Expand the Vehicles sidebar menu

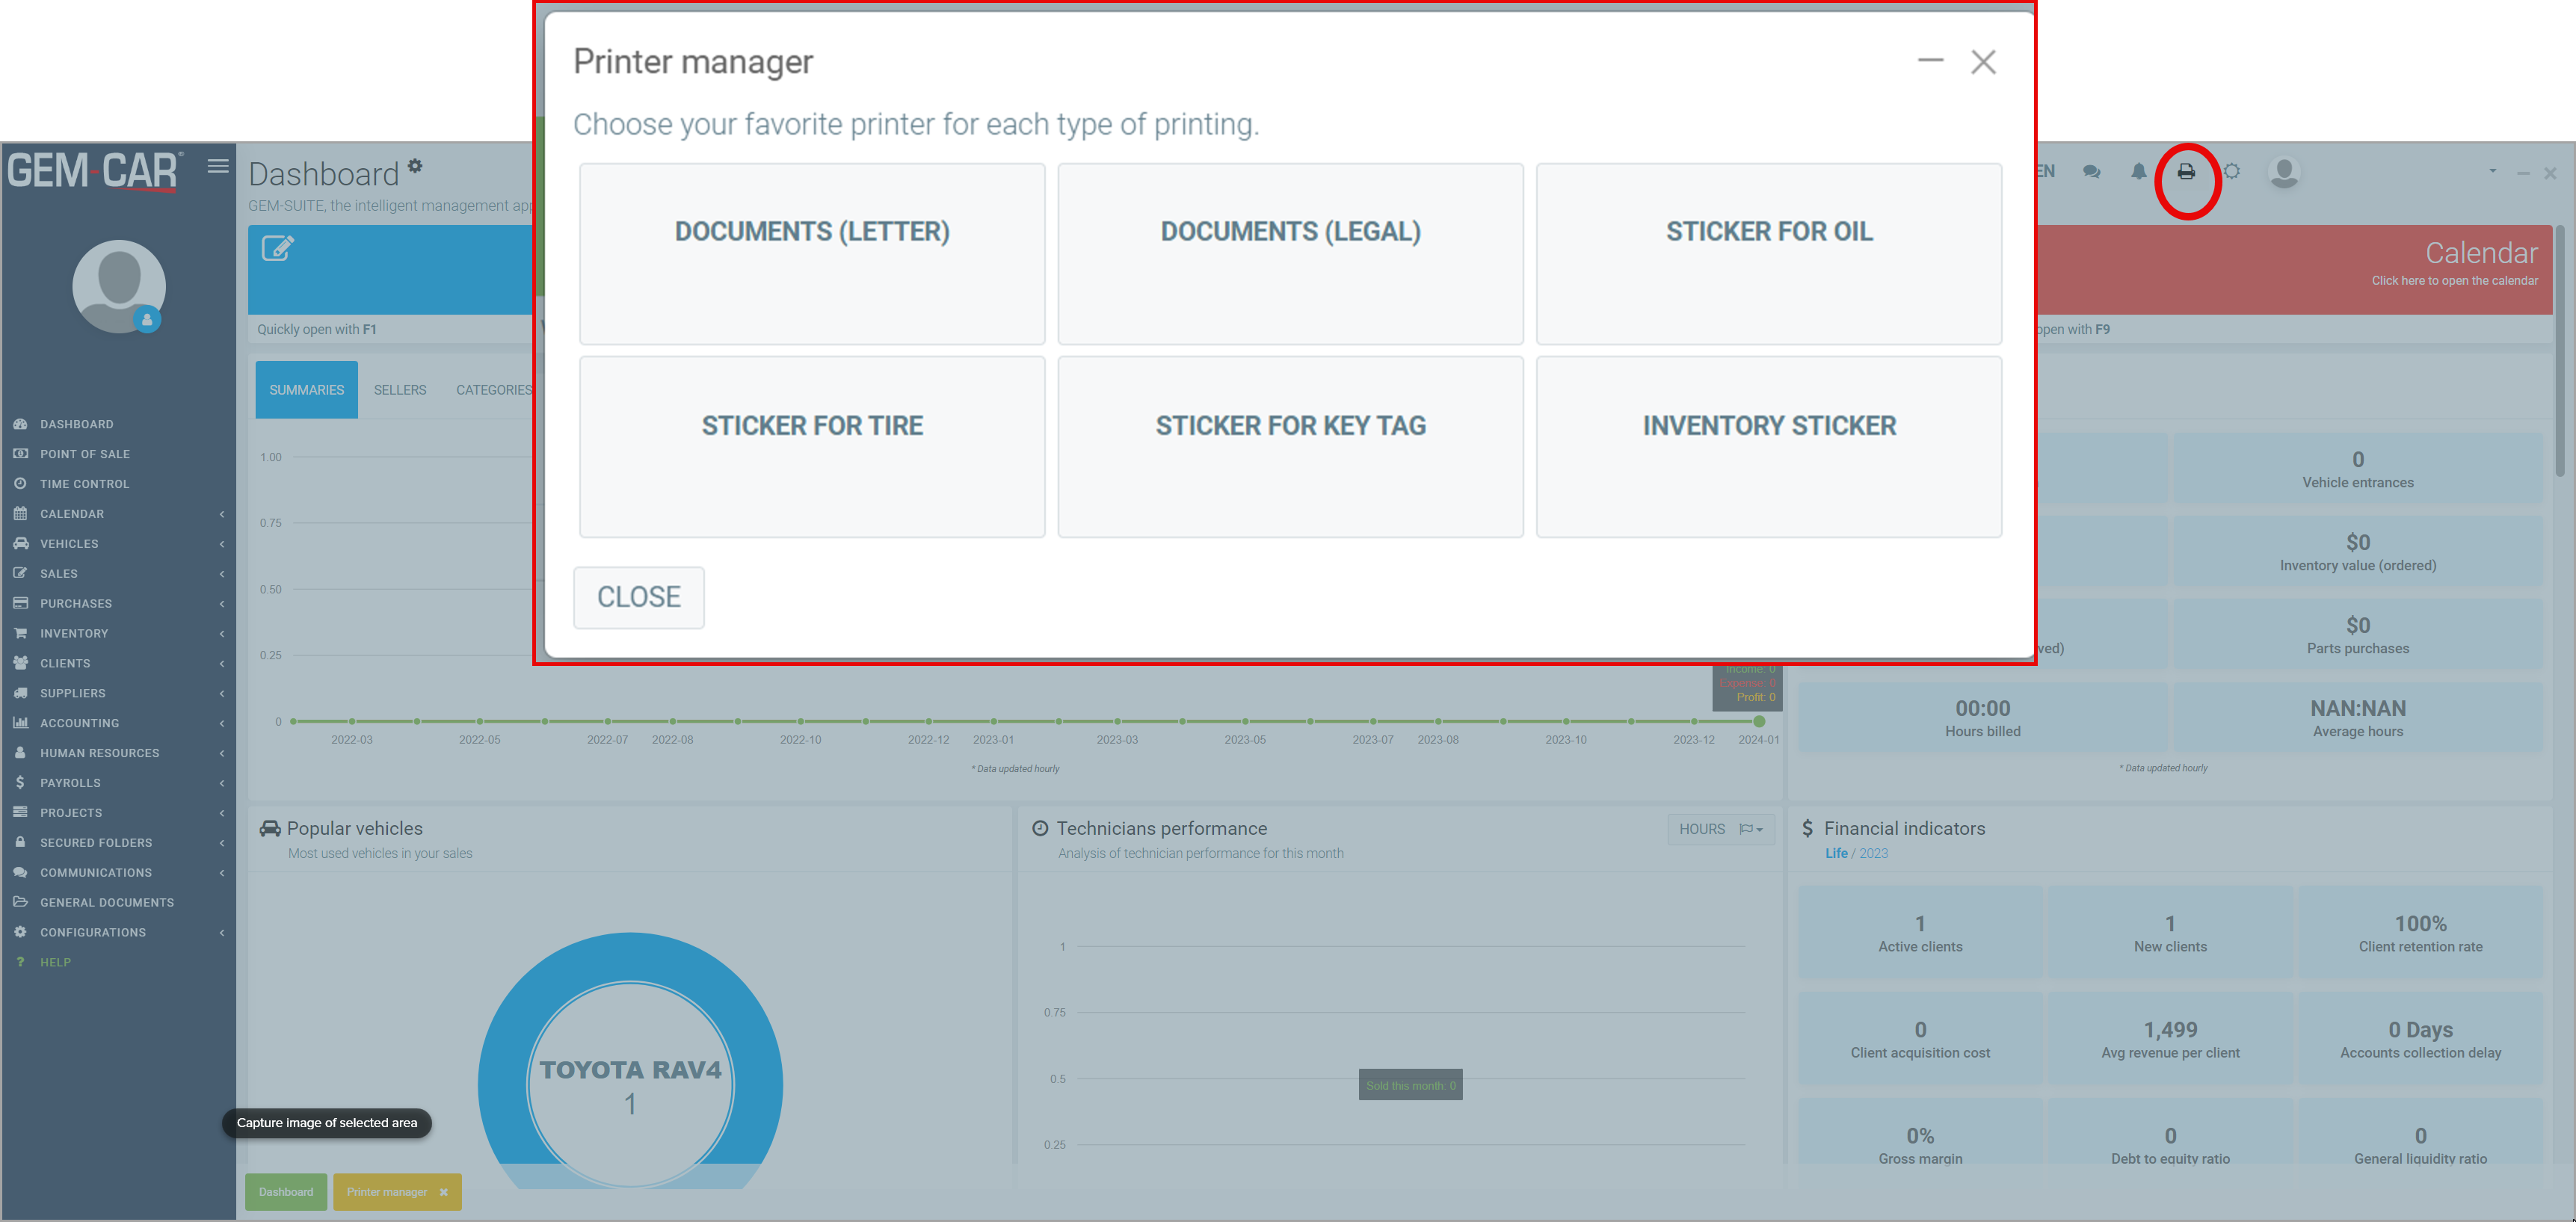pyautogui.click(x=69, y=544)
